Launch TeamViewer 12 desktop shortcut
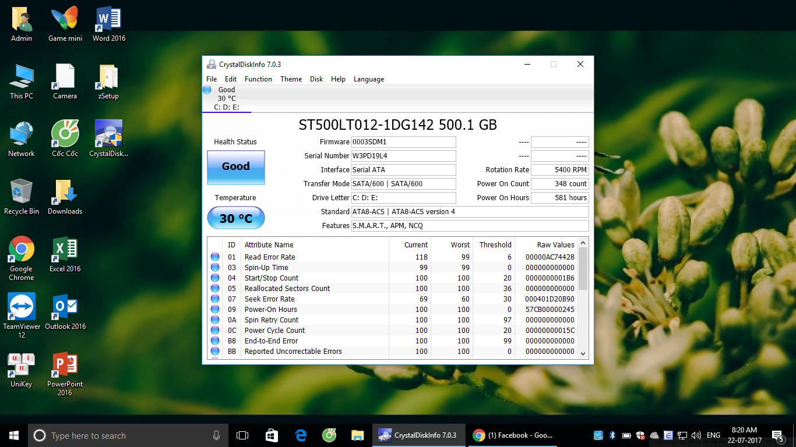The height and width of the screenshot is (447, 796). click(22, 315)
